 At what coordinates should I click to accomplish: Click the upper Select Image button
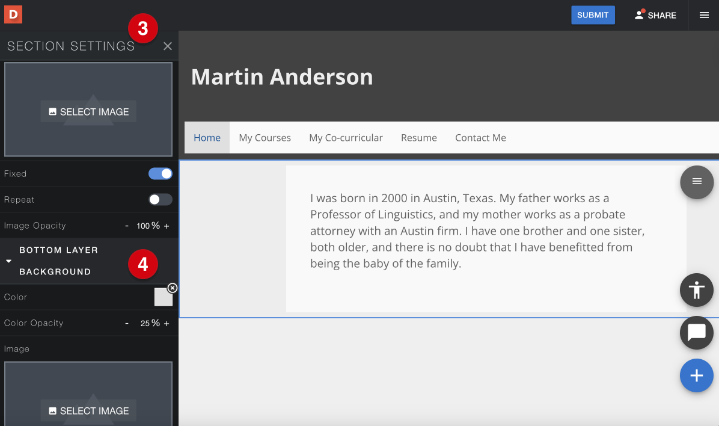[88, 111]
